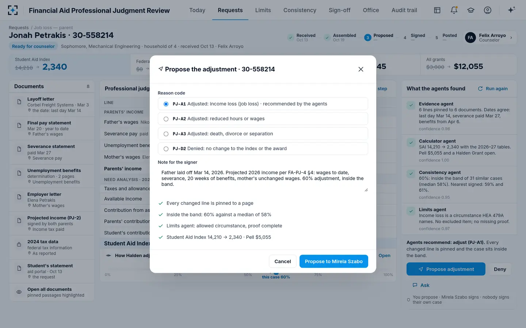526x328 pixels.
Task: Click the Proposed step in progress tracker
Action: pos(379,38)
